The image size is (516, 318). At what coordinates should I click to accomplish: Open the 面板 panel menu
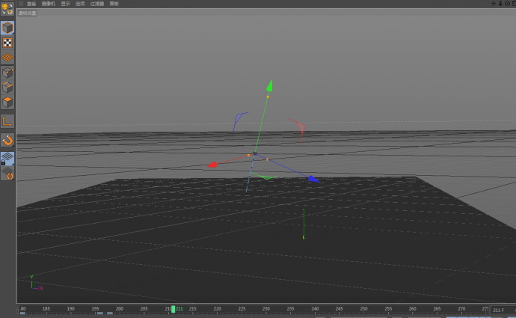114,4
